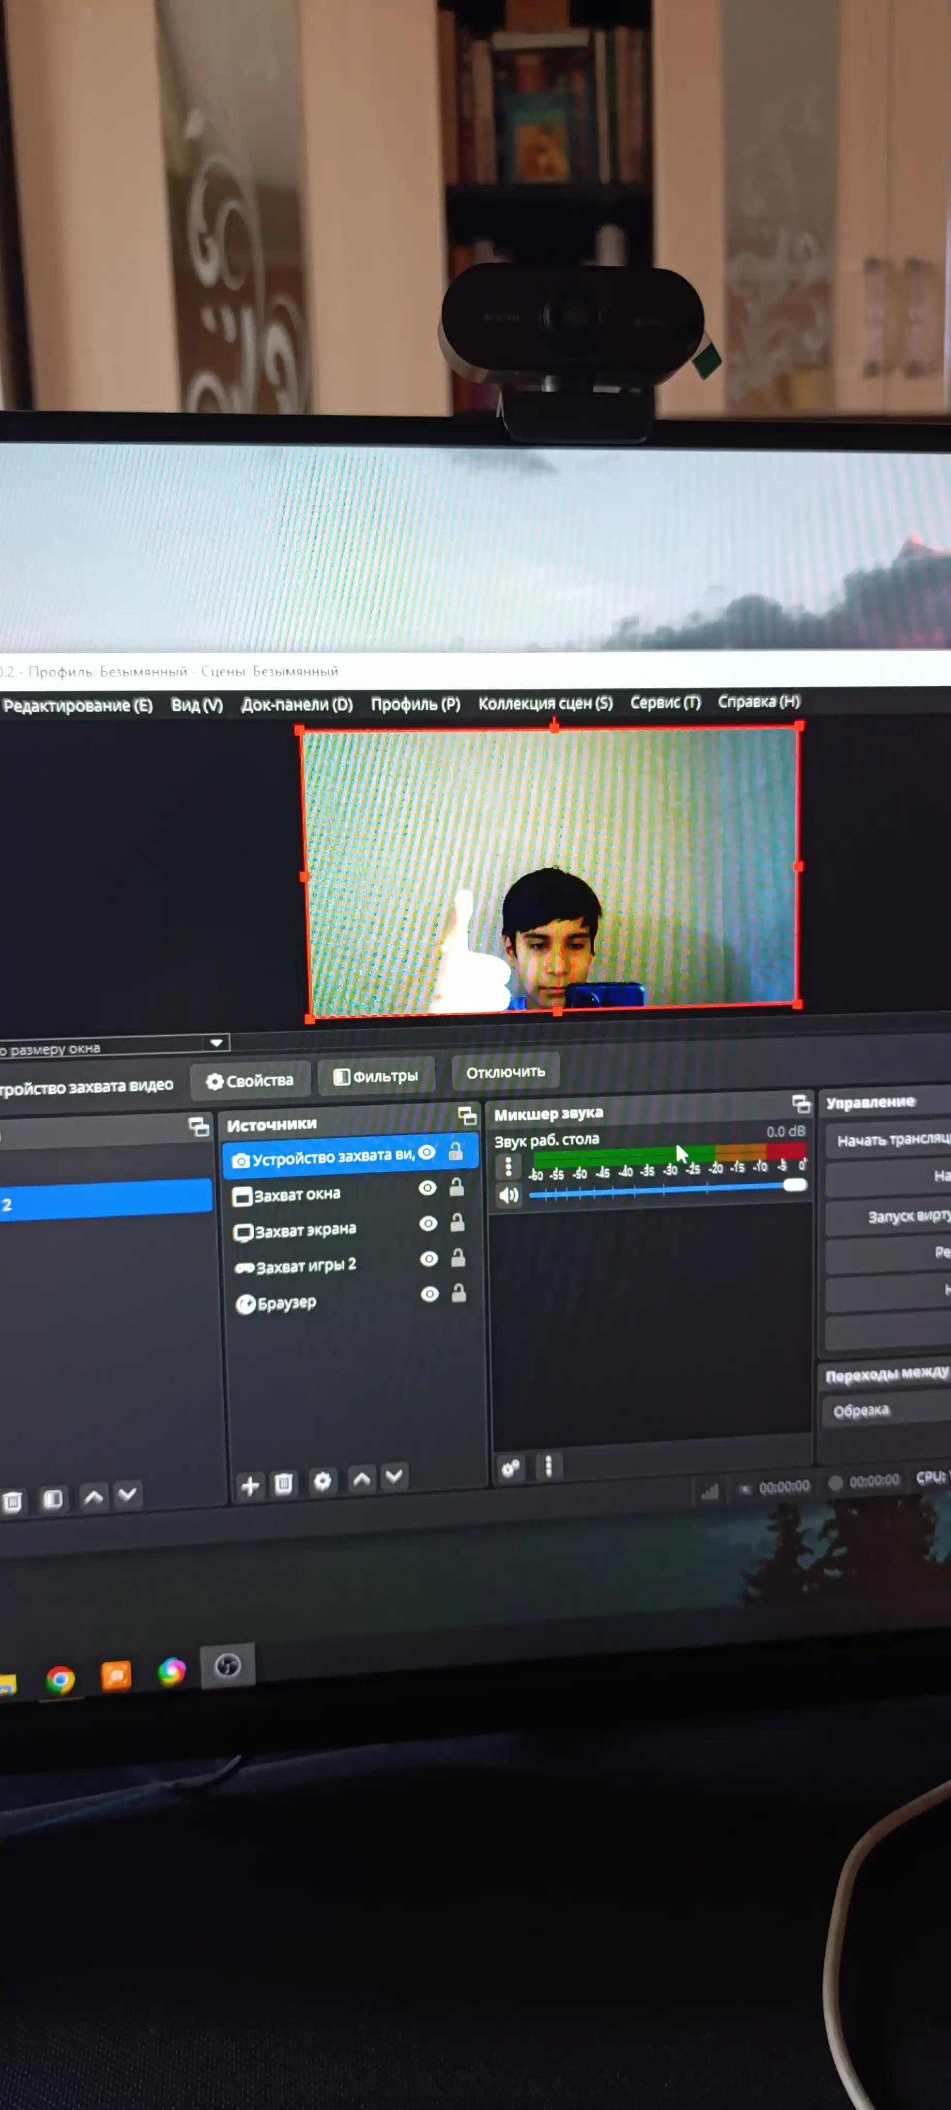This screenshot has height=2110, width=951.
Task: Open the Вид (V) menu
Action: [196, 705]
